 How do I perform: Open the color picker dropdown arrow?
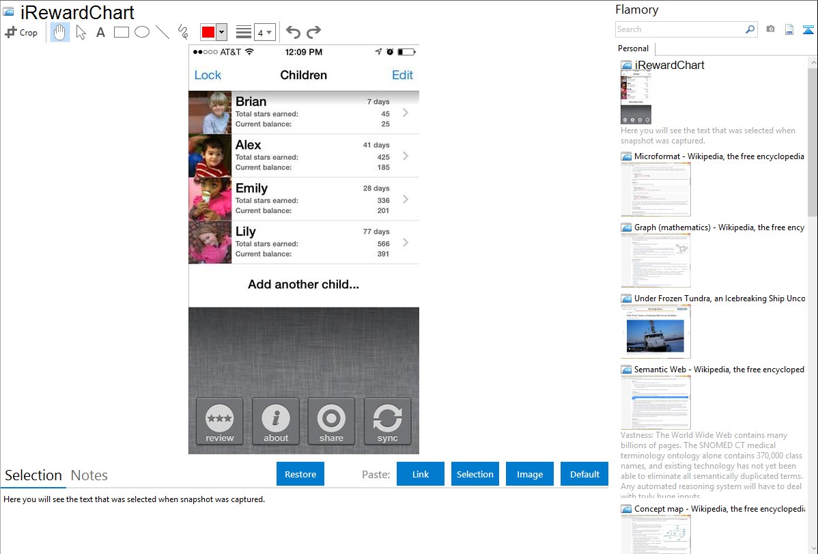click(222, 32)
